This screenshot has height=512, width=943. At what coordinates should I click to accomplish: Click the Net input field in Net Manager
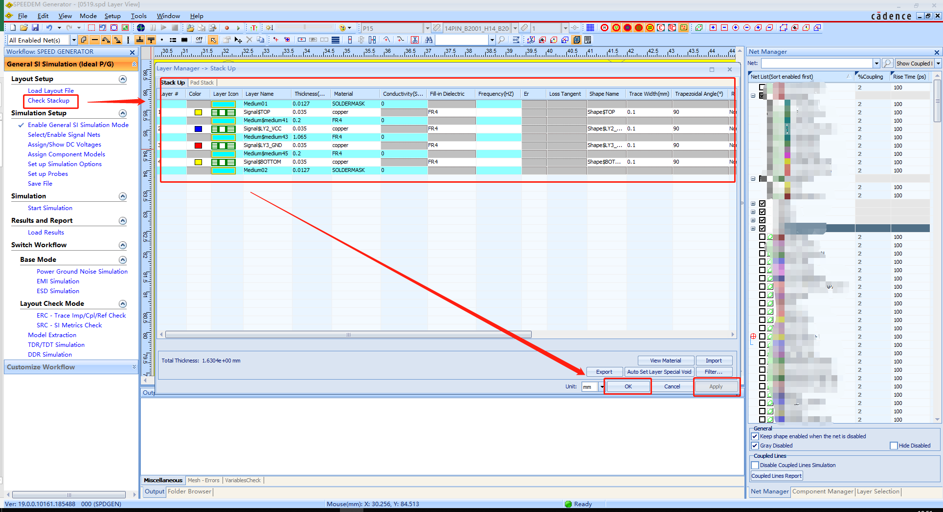817,64
